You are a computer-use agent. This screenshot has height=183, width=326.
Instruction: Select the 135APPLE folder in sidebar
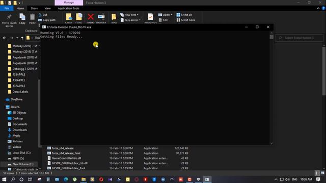(19, 75)
